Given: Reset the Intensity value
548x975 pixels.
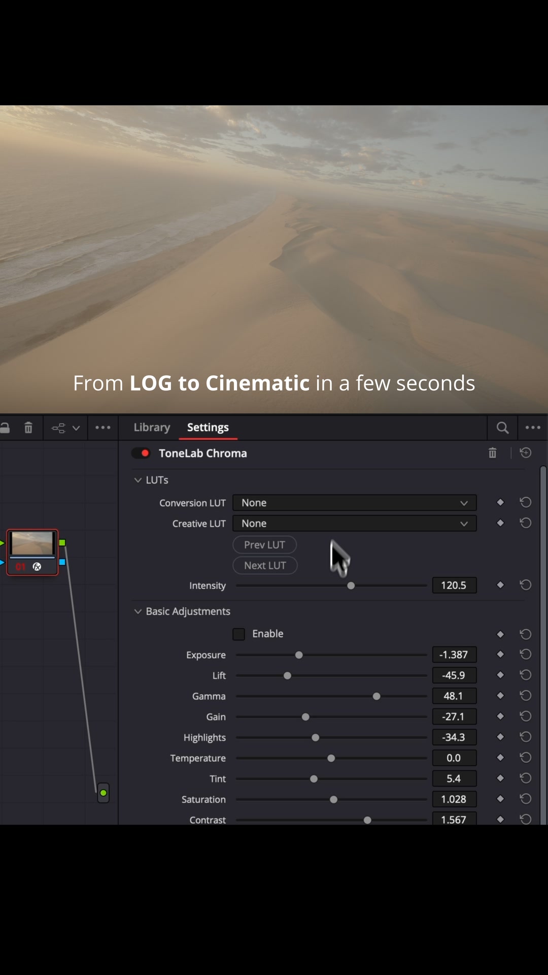Looking at the screenshot, I should pyautogui.click(x=526, y=585).
